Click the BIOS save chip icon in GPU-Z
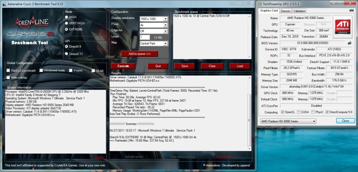The height and width of the screenshot is (172, 358). 349,43
